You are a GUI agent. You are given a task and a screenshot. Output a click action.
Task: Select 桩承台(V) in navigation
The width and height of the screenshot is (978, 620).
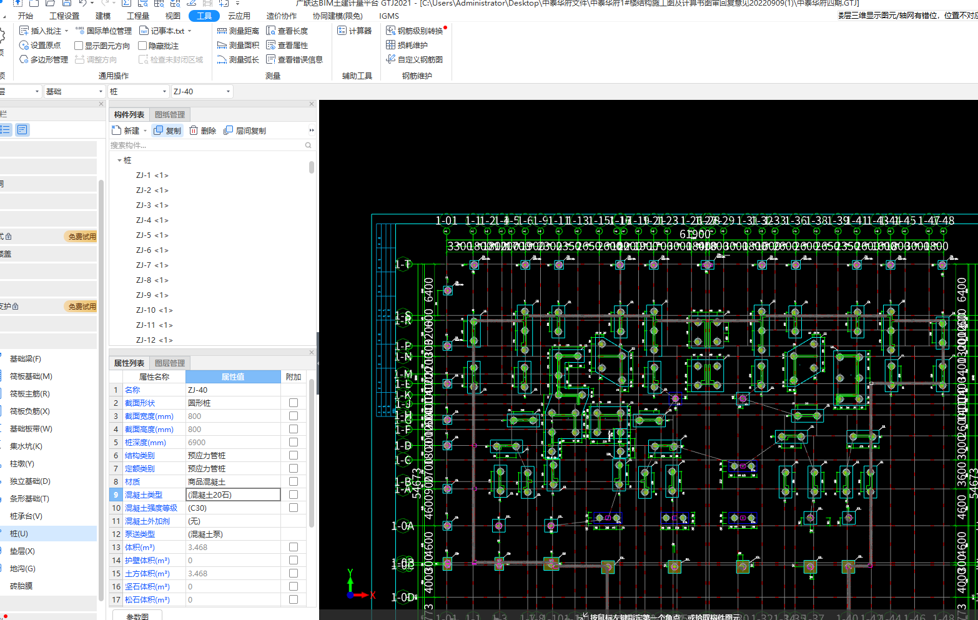26,516
